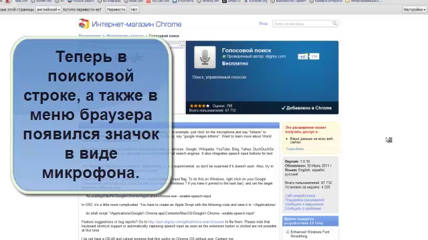Click the Бесплатно price label
The image size is (428, 240).
pos(235,63)
